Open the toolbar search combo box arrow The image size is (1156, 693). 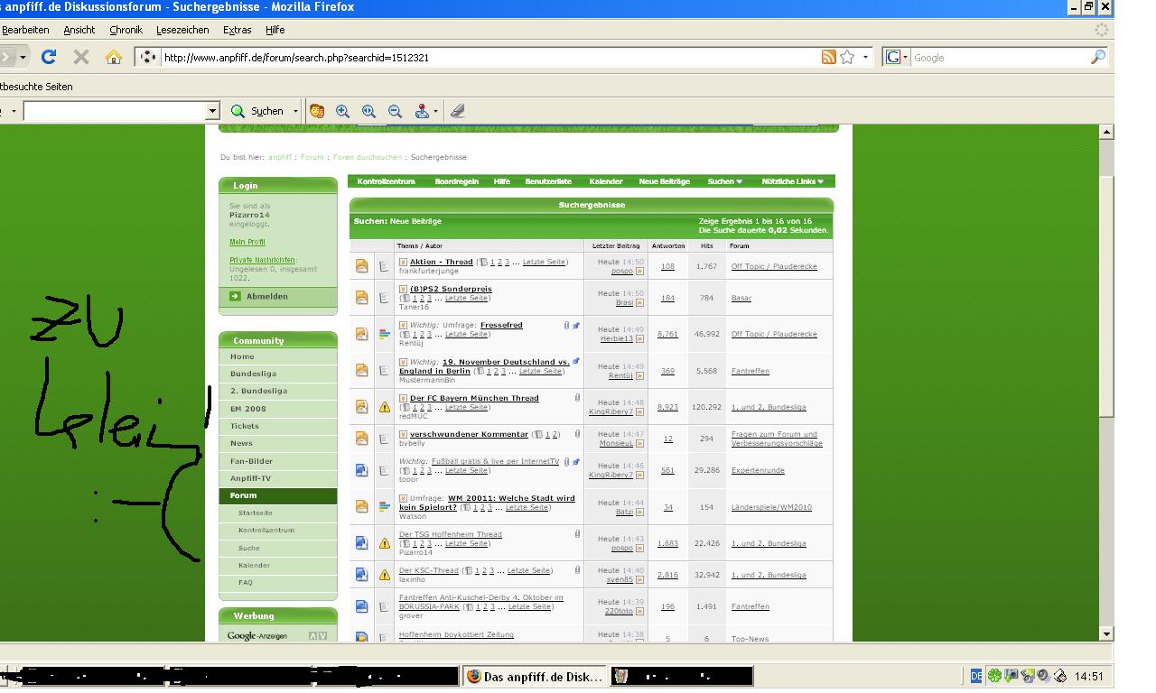point(213,111)
